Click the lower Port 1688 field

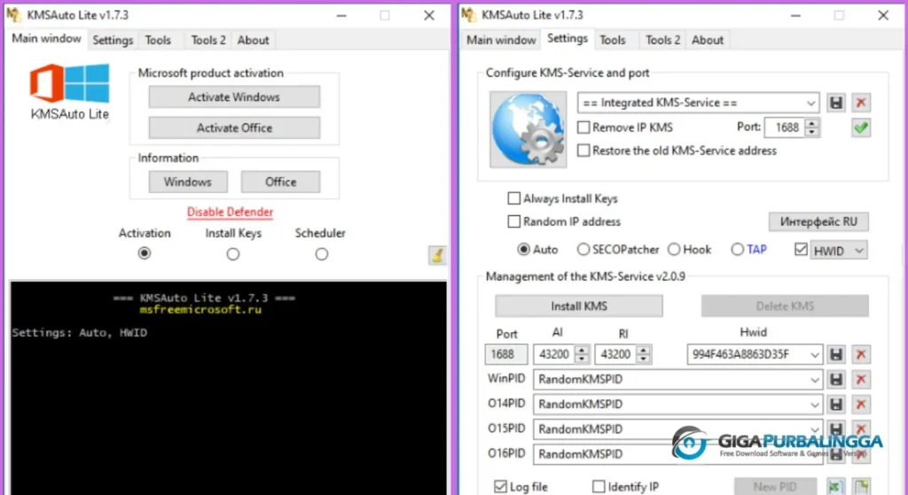[x=505, y=354]
